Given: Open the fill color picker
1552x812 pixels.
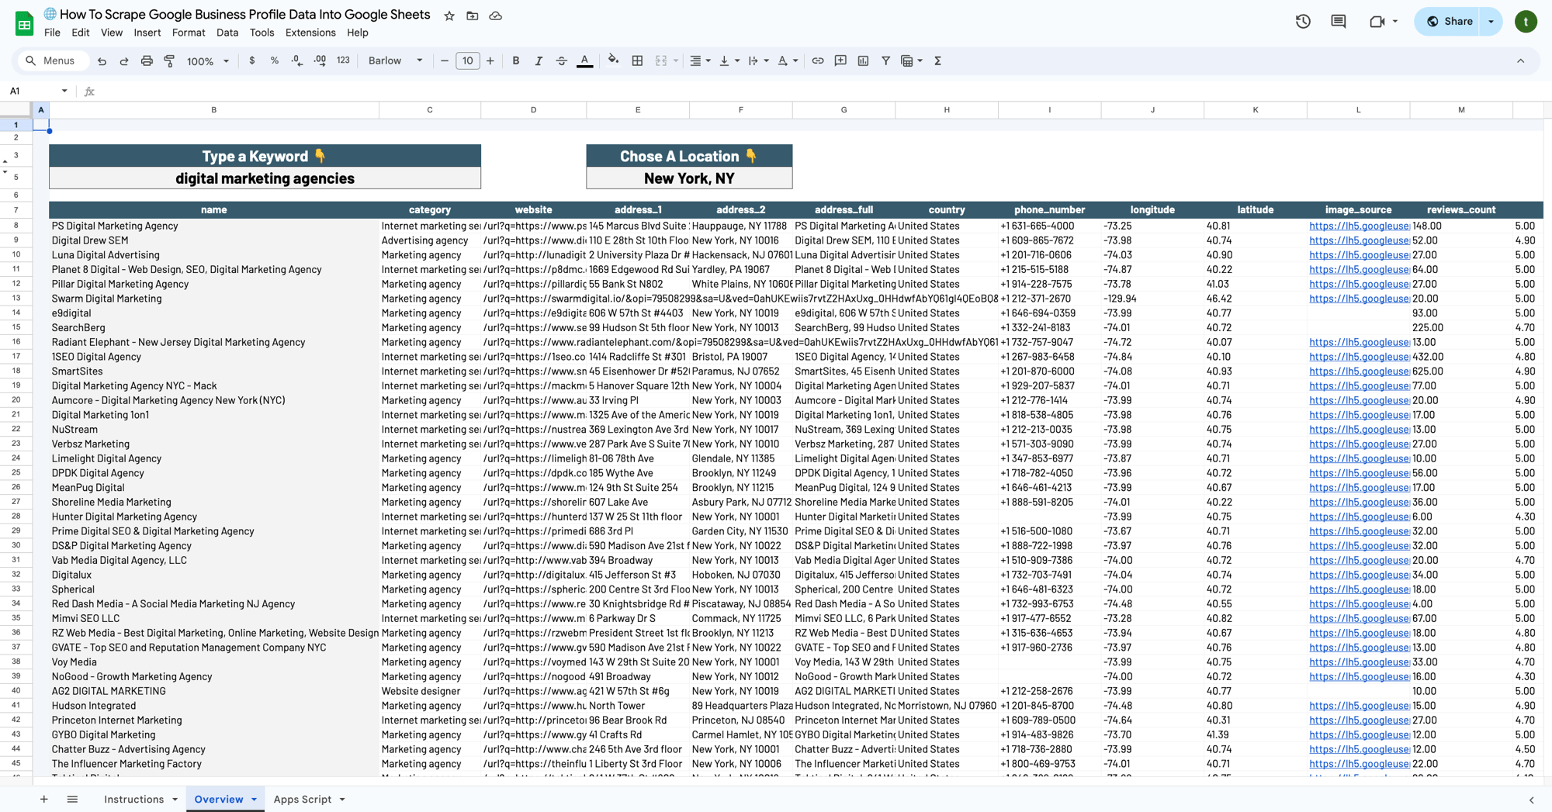Looking at the screenshot, I should click(x=613, y=60).
